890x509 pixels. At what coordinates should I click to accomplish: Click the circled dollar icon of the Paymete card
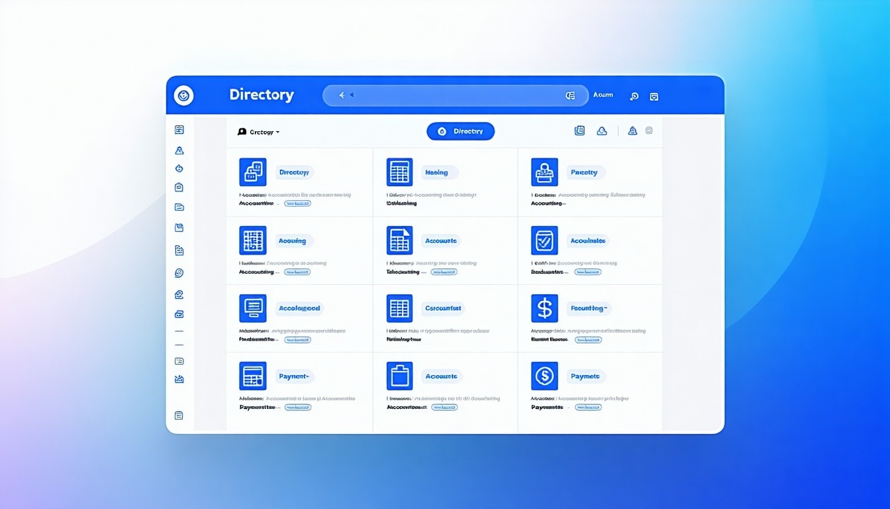(x=544, y=376)
